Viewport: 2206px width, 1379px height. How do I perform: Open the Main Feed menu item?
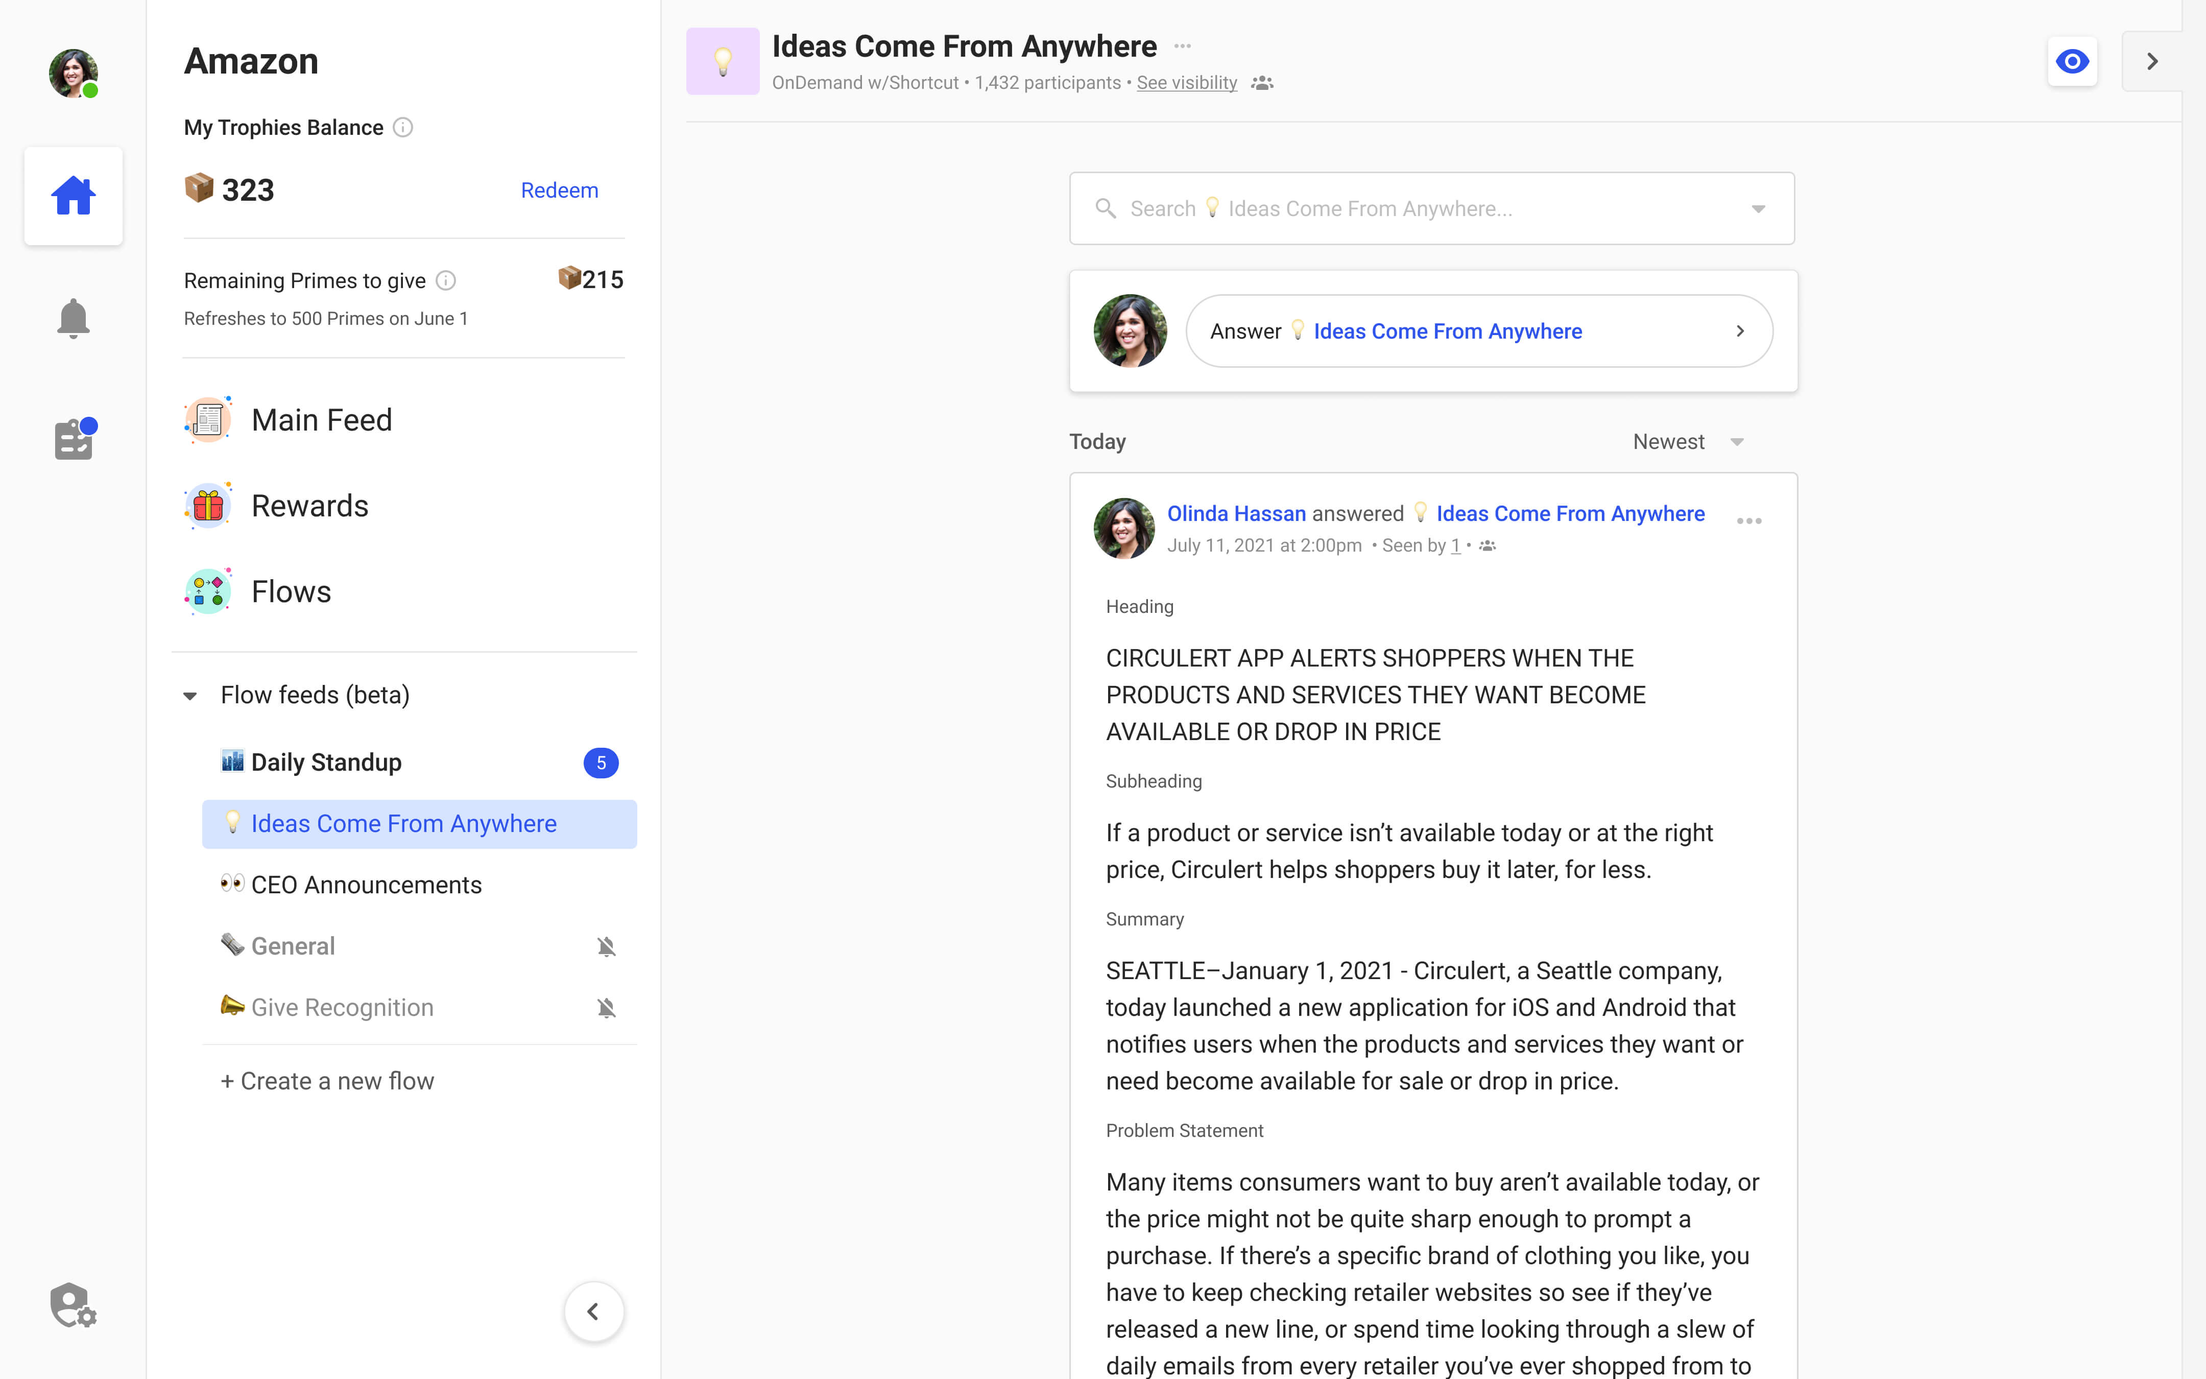tap(321, 419)
